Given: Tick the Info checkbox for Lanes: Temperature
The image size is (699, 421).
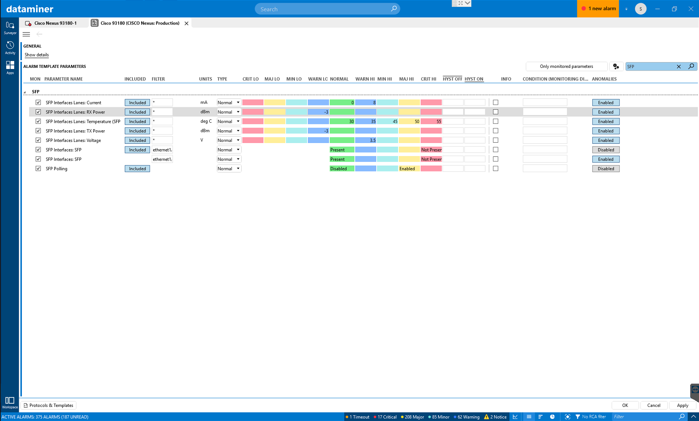Looking at the screenshot, I should (496, 121).
